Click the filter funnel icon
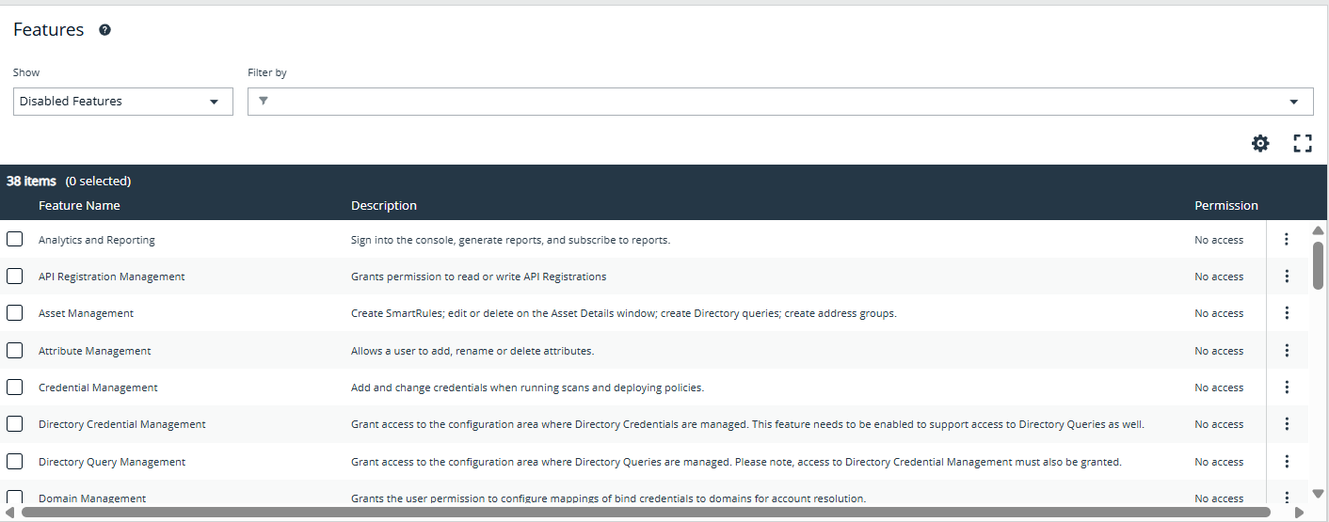 [264, 102]
